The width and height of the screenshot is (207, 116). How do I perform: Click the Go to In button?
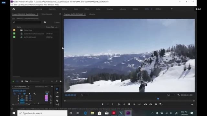tap(119, 104)
